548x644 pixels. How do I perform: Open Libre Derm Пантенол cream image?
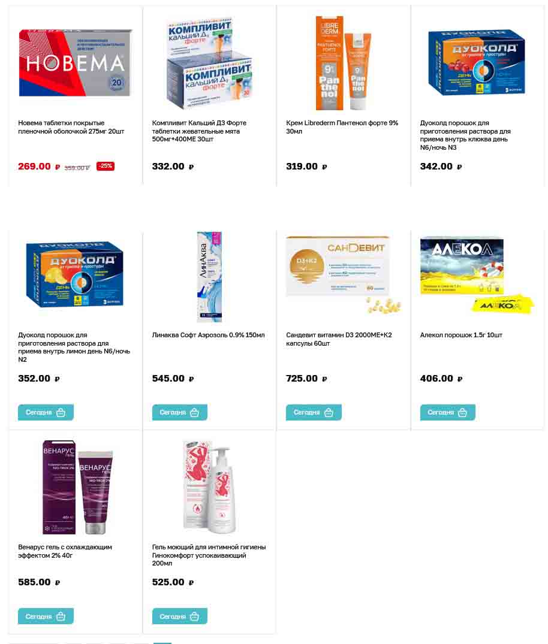coord(343,62)
